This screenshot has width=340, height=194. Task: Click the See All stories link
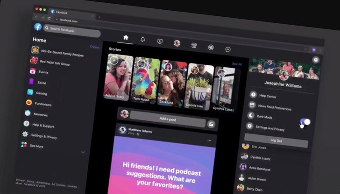pyautogui.click(x=237, y=64)
